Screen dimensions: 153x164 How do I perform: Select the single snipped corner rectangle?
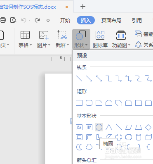pos(99,103)
